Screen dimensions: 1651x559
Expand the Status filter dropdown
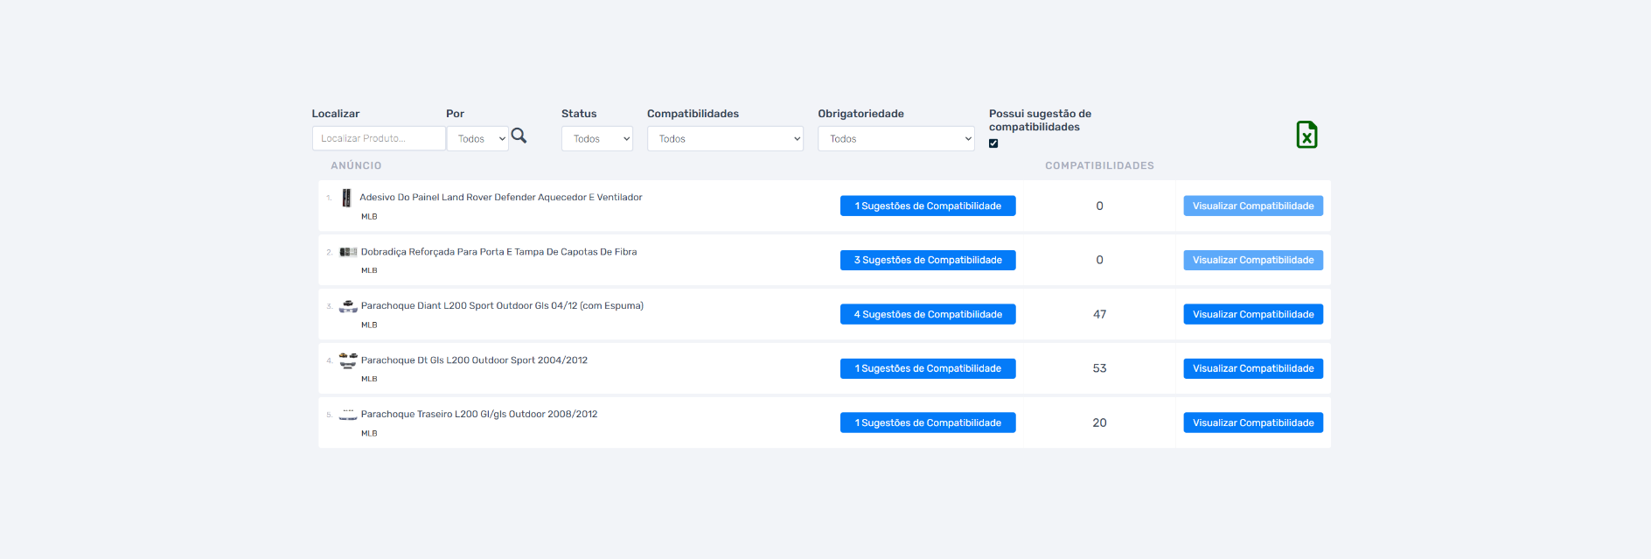596,139
